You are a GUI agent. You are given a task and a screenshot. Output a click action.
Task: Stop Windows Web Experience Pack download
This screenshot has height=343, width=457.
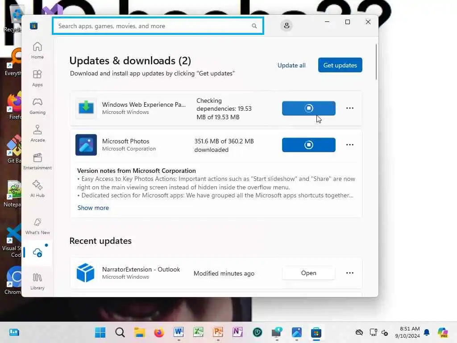click(x=309, y=108)
